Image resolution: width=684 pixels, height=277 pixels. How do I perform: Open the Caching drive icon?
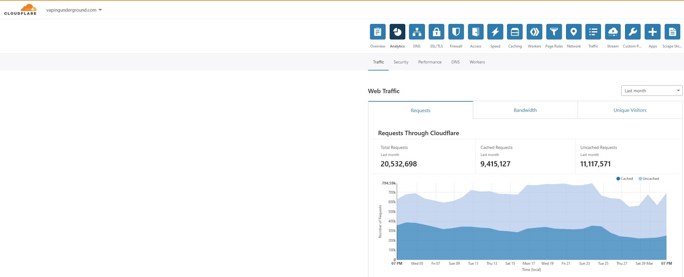click(x=515, y=32)
